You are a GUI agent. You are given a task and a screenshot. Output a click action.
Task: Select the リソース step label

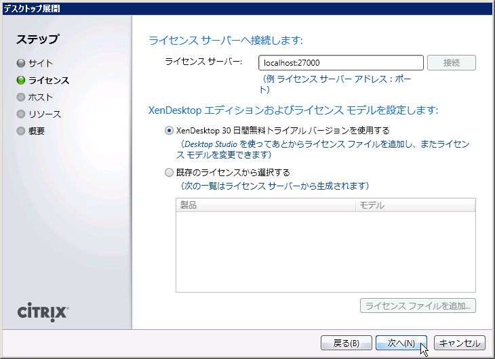[x=45, y=114]
